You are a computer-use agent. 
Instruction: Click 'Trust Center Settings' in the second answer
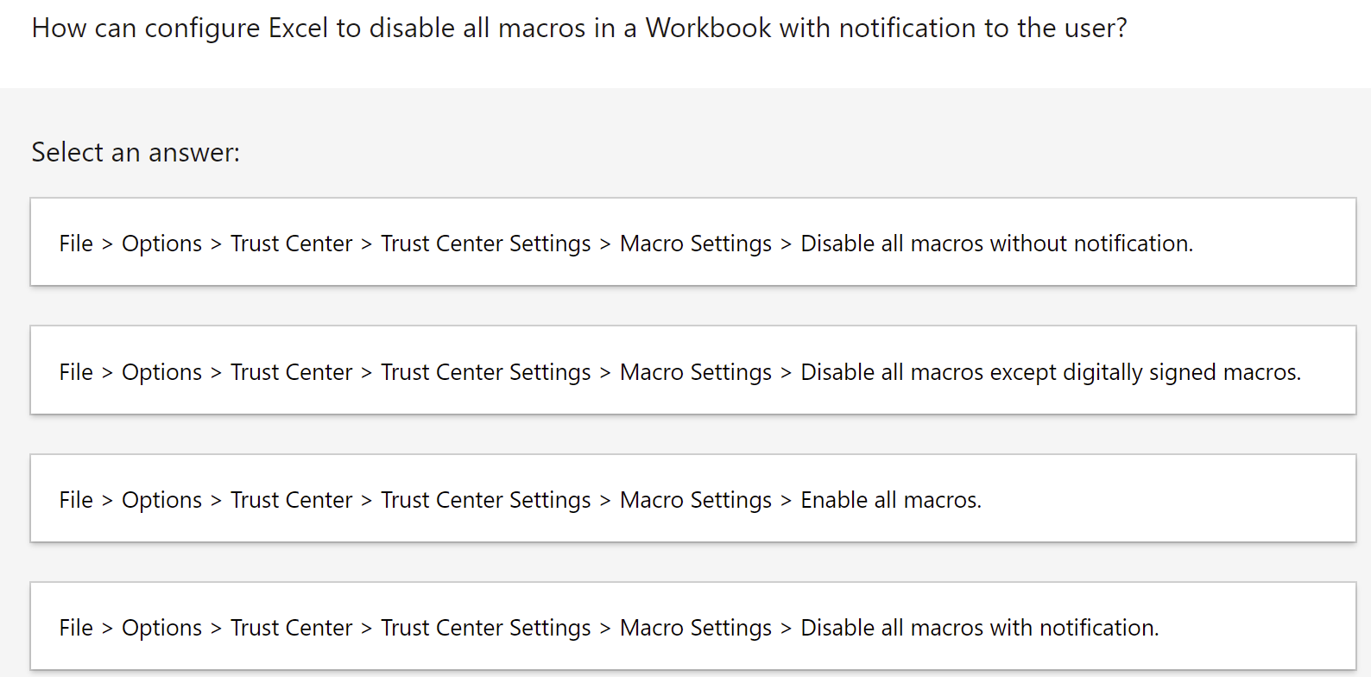pyautogui.click(x=486, y=372)
